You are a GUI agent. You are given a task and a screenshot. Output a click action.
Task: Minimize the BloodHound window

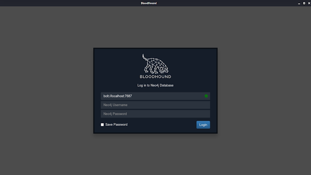click(299, 3)
